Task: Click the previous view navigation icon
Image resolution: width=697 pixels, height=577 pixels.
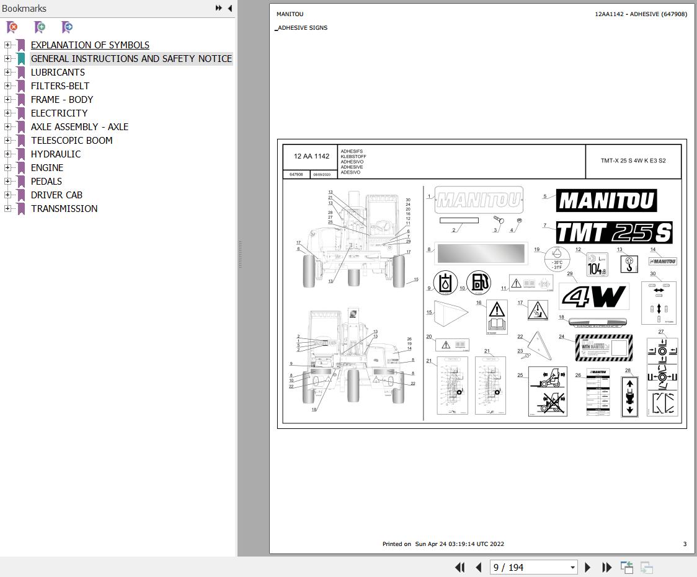Action: [627, 567]
